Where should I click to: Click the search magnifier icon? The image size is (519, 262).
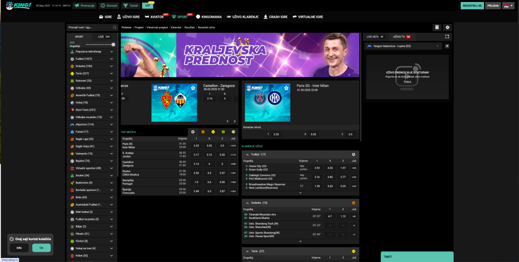pyautogui.click(x=115, y=27)
